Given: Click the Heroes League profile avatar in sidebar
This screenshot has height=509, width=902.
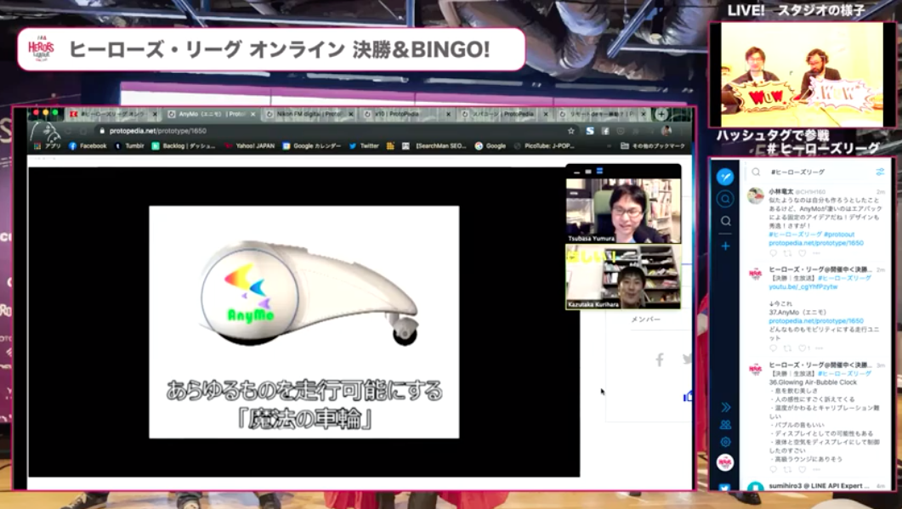Looking at the screenshot, I should coord(725,462).
